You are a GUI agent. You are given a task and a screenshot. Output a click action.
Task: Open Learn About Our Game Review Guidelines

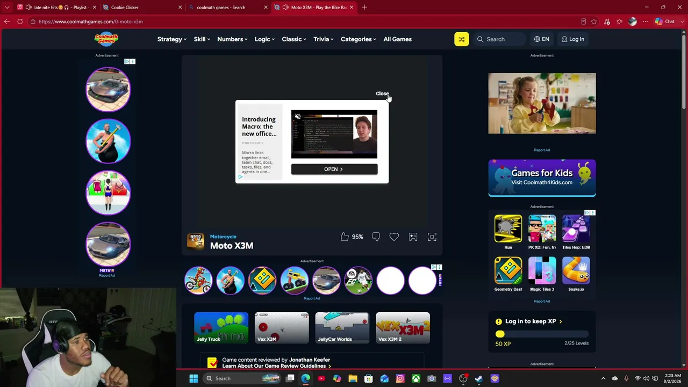(276, 366)
